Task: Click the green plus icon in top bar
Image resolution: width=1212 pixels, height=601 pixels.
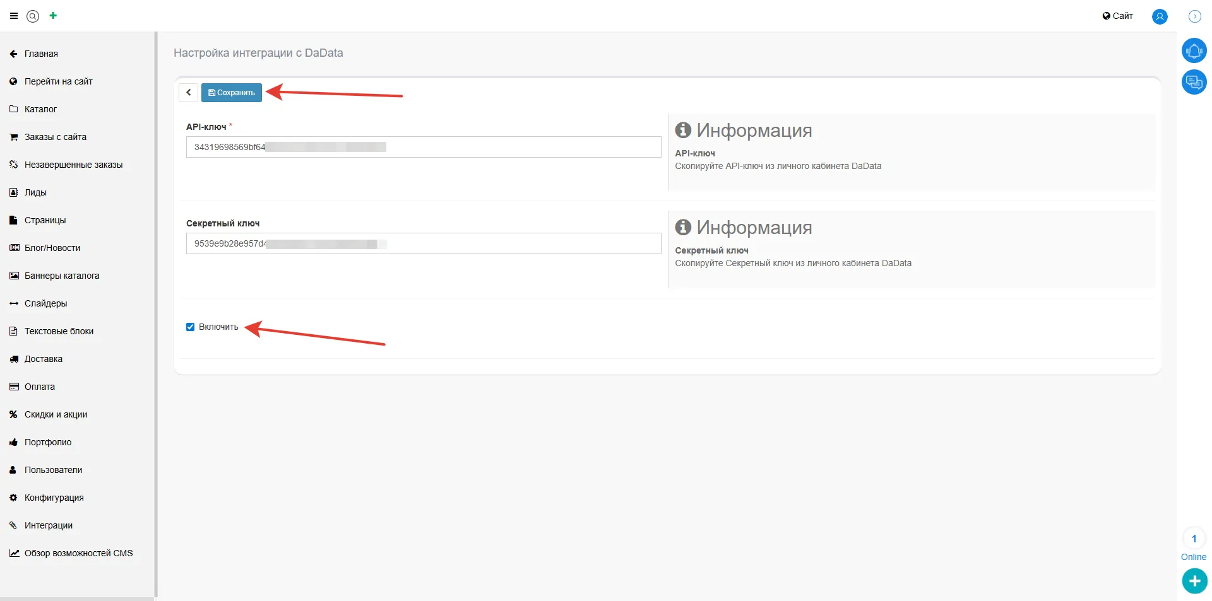Action: 53,16
